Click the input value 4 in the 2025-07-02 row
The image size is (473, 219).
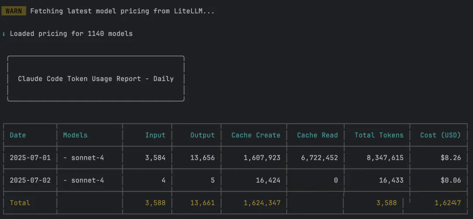coord(163,180)
